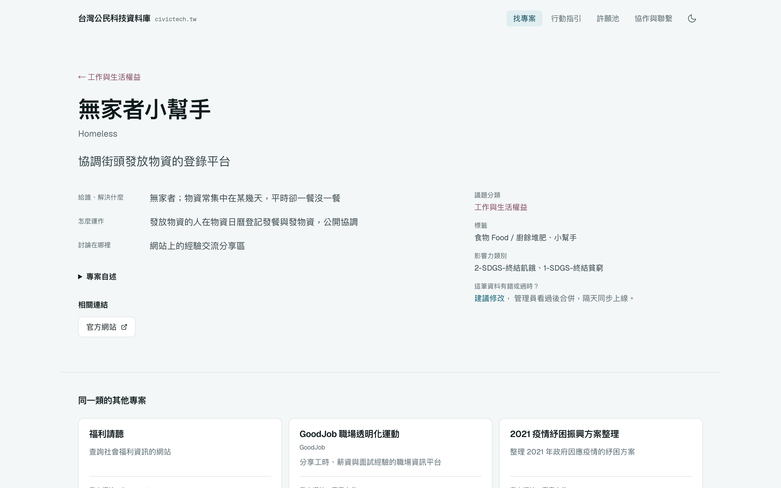Click the 怎麼運作 row label
The height and width of the screenshot is (488, 781).
91,221
